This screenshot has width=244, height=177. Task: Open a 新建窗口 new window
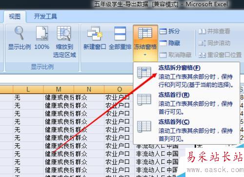pyautogui.click(x=95, y=38)
